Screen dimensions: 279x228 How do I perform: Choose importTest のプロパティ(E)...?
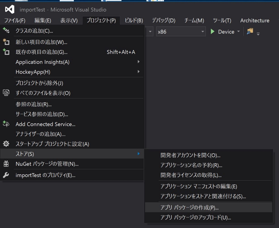pyautogui.click(x=72, y=175)
